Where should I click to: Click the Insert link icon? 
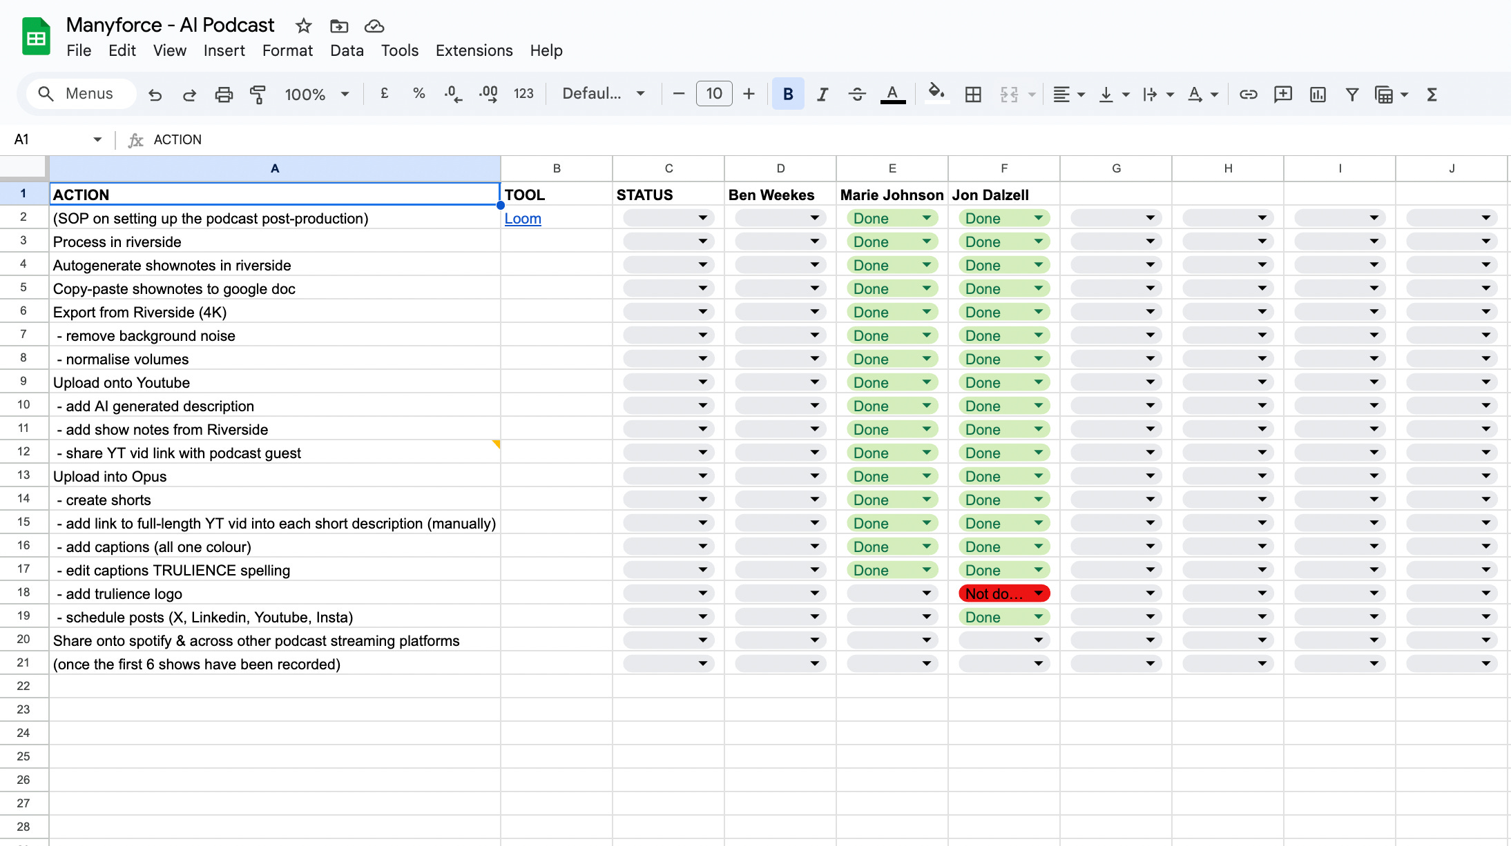(x=1248, y=95)
